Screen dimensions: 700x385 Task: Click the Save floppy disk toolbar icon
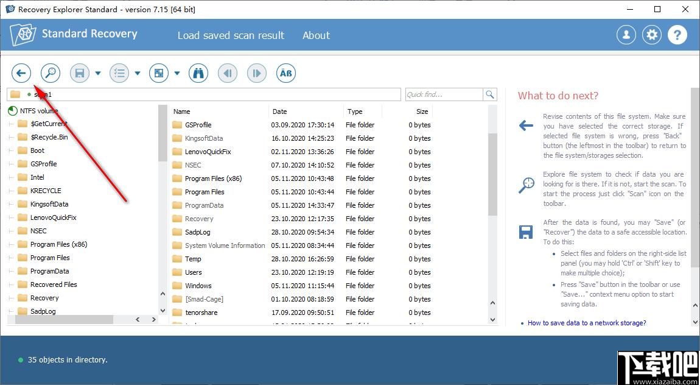click(79, 73)
